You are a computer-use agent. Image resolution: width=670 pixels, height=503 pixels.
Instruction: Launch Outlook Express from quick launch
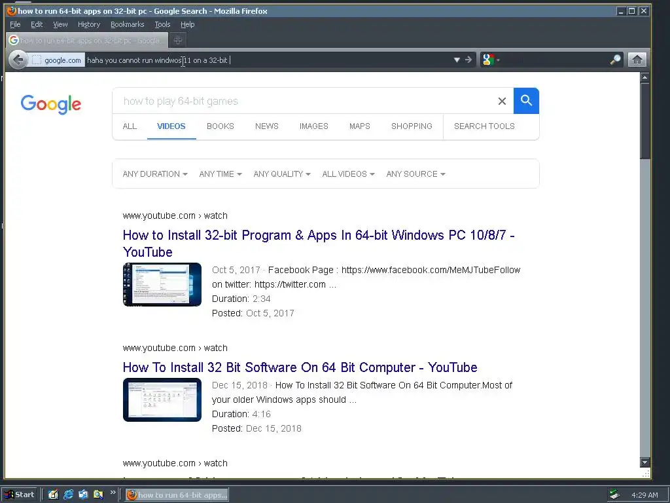click(83, 495)
